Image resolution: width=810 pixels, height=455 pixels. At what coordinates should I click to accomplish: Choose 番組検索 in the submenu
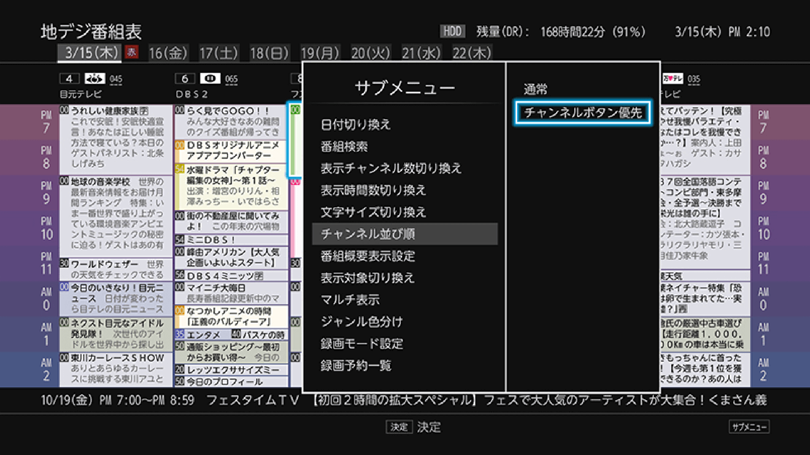344,147
